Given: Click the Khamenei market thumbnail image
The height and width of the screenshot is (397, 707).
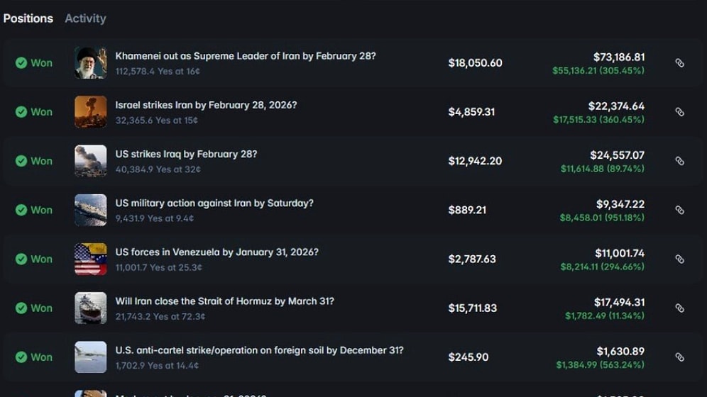Looking at the screenshot, I should (91, 63).
